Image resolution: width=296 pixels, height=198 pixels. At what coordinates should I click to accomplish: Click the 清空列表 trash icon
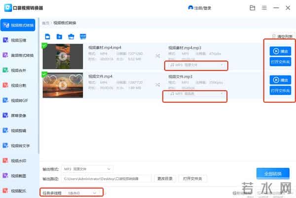pos(274,36)
